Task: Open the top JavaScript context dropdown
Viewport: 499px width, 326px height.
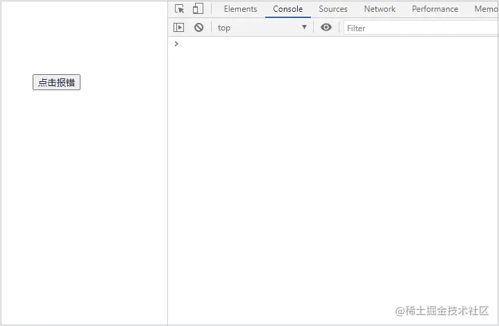Action: click(x=262, y=28)
